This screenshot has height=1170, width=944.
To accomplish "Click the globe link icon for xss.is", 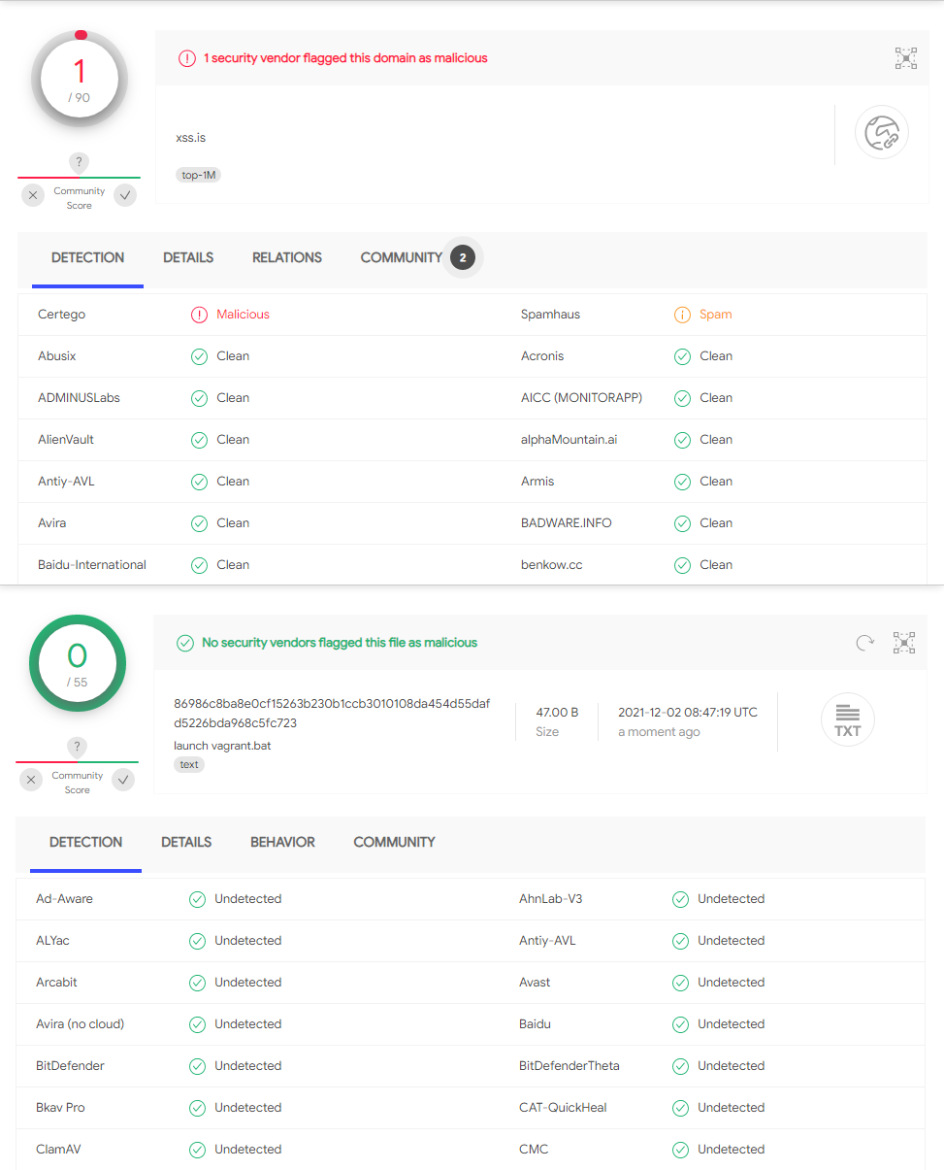I will (x=881, y=132).
